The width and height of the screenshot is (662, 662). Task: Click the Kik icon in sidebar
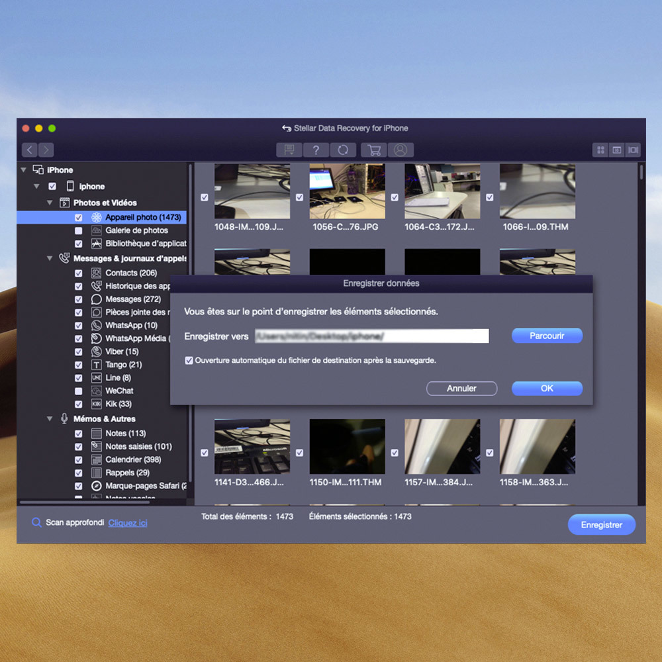(96, 404)
